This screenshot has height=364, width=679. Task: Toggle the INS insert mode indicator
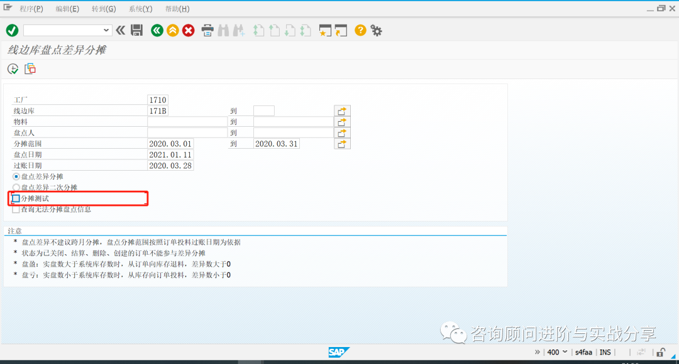[605, 352]
